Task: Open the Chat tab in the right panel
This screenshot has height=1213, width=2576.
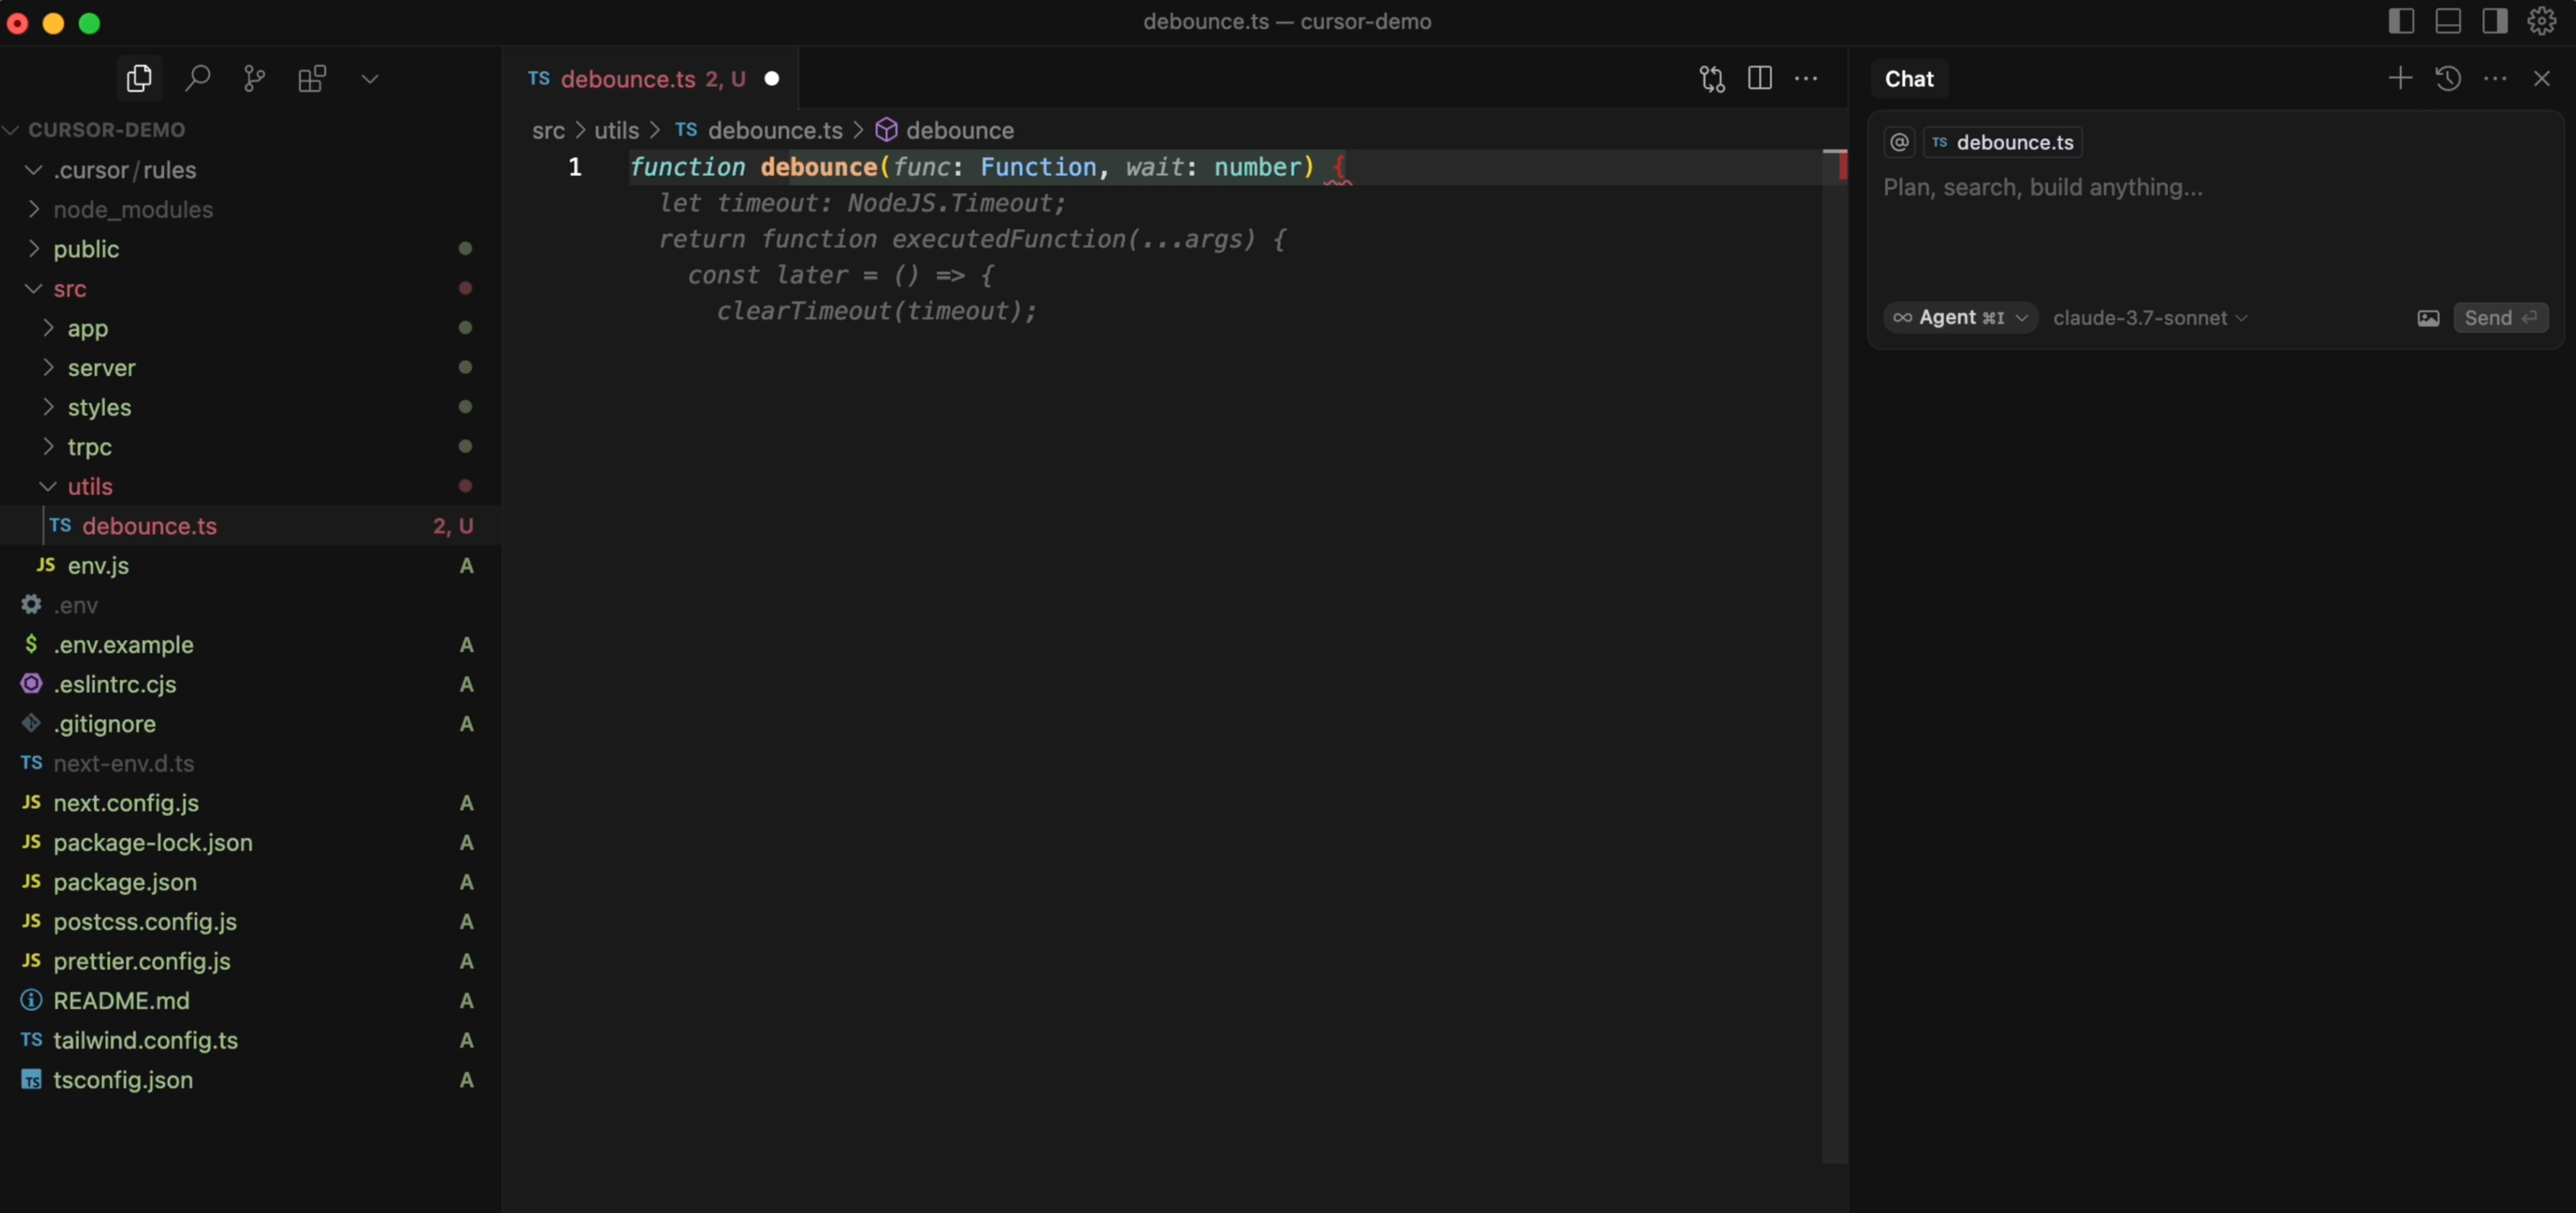Action: click(1909, 79)
